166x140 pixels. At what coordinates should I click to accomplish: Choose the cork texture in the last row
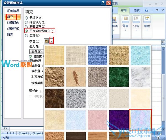tap(55, 136)
